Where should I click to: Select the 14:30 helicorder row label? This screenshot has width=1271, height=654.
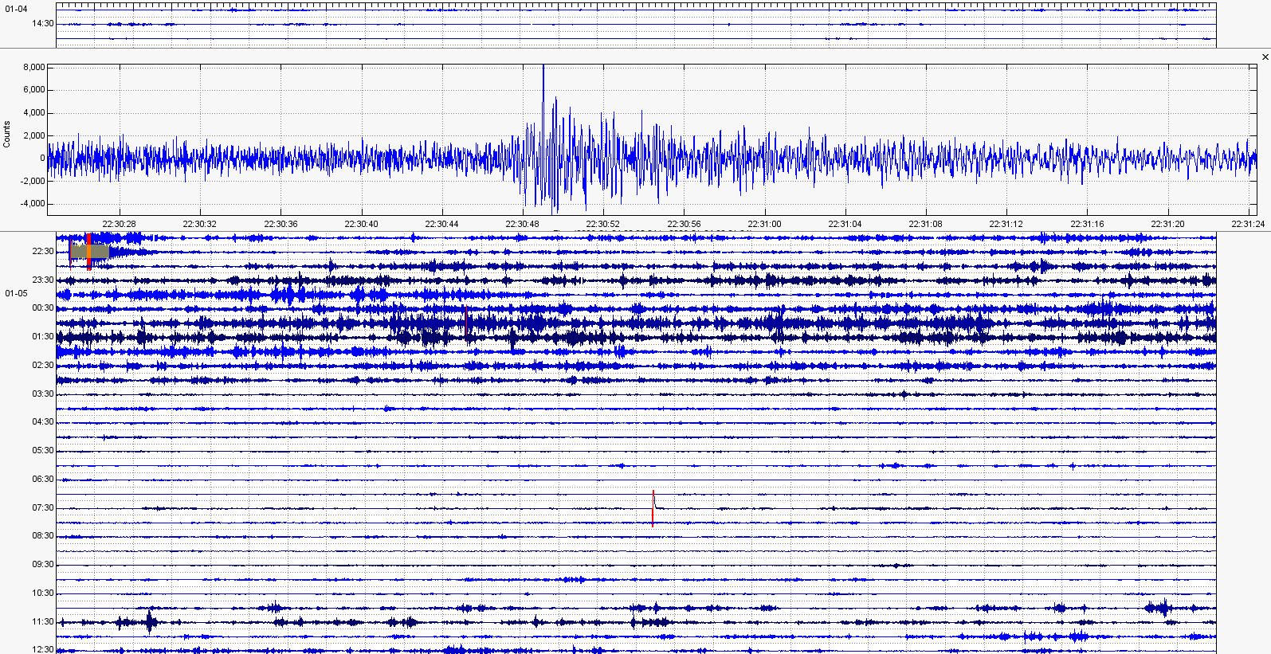pos(43,24)
